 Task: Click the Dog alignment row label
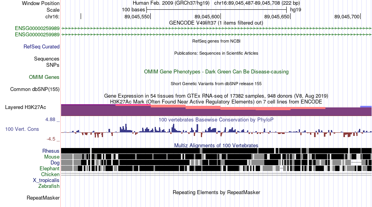click(55, 162)
